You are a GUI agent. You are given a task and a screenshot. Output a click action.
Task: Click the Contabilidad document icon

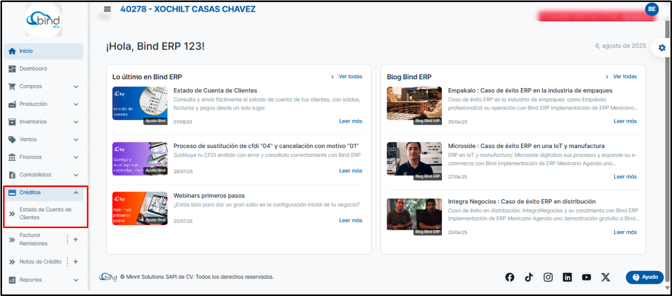[x=13, y=175]
